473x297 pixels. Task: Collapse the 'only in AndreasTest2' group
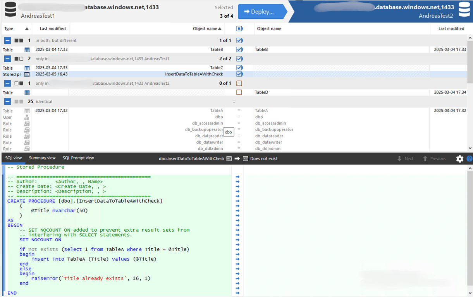coord(7,83)
